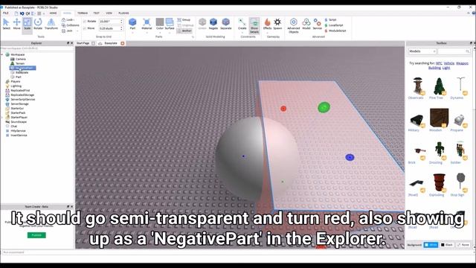Toggle Collisions in the Tools group
Screen dimensions: 476x268
[71, 25]
